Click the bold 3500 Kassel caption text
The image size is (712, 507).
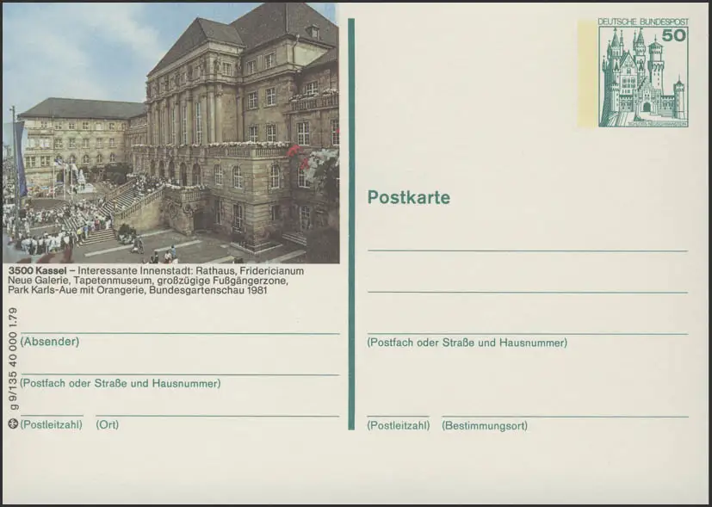33,270
